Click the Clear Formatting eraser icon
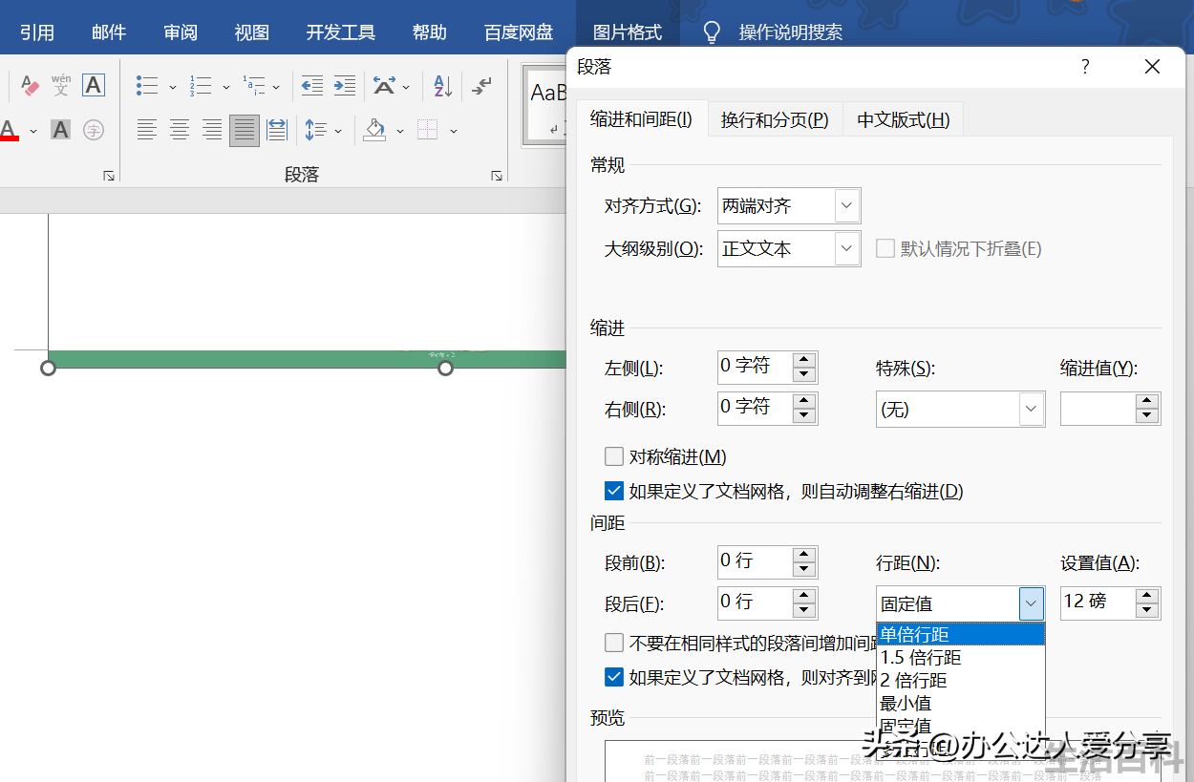Screen dimensions: 1194x782 29,86
